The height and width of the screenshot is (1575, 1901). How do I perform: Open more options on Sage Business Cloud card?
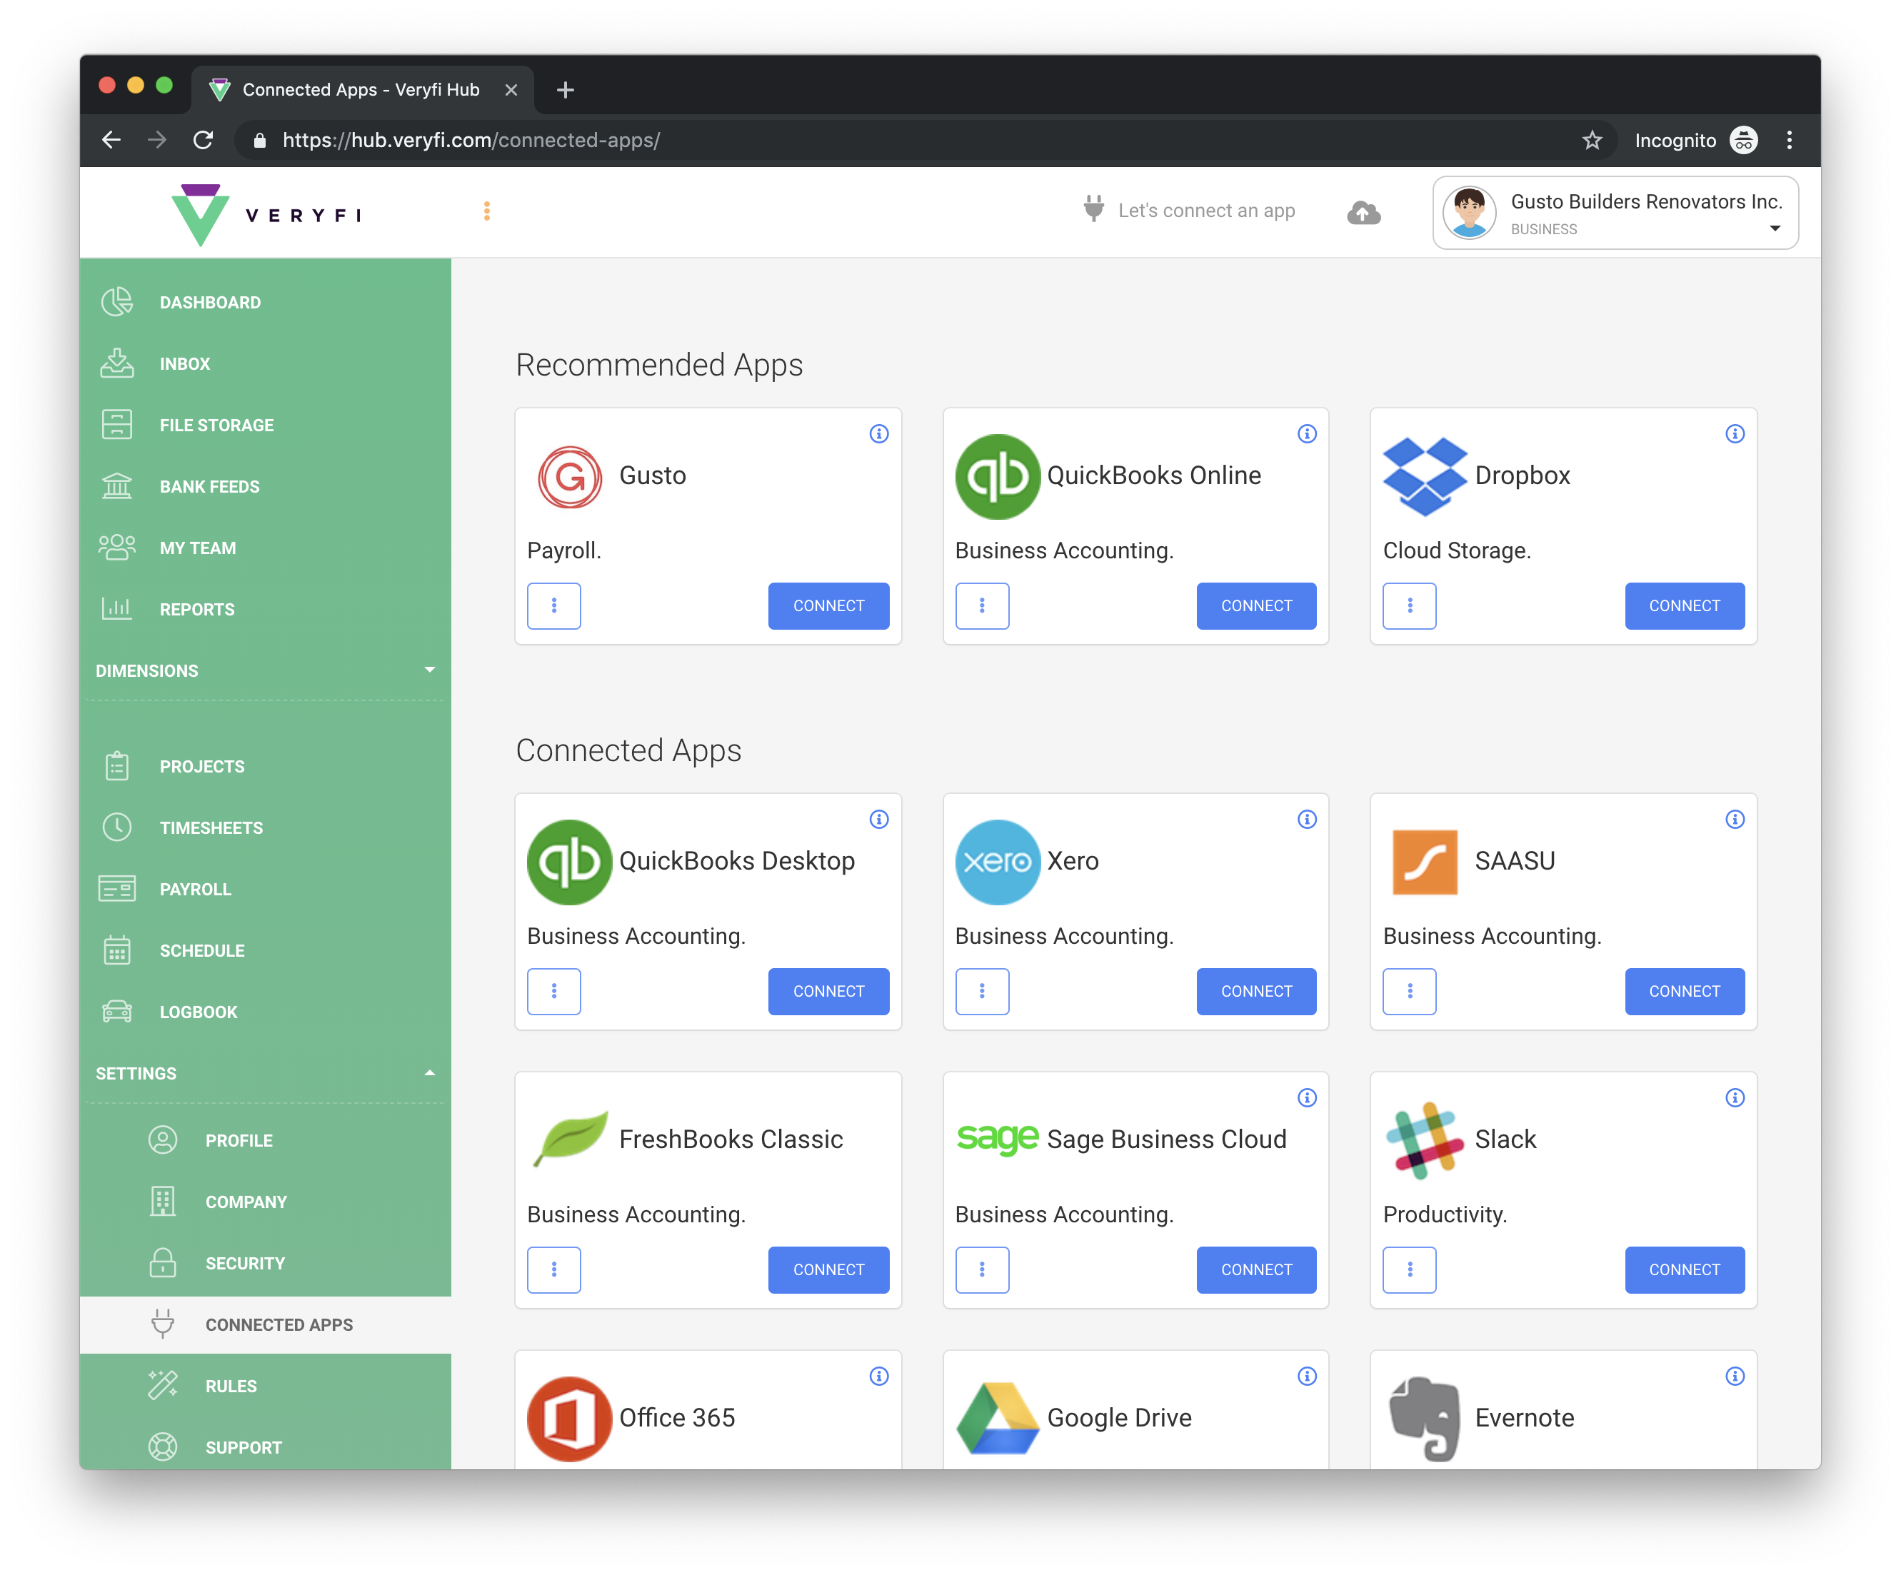click(982, 1270)
